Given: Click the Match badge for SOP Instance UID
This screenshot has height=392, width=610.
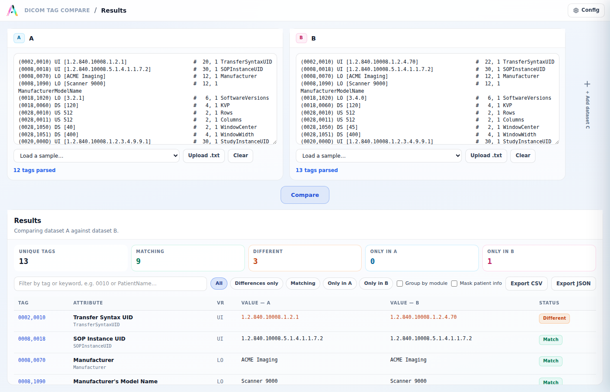Looking at the screenshot, I should tap(550, 340).
